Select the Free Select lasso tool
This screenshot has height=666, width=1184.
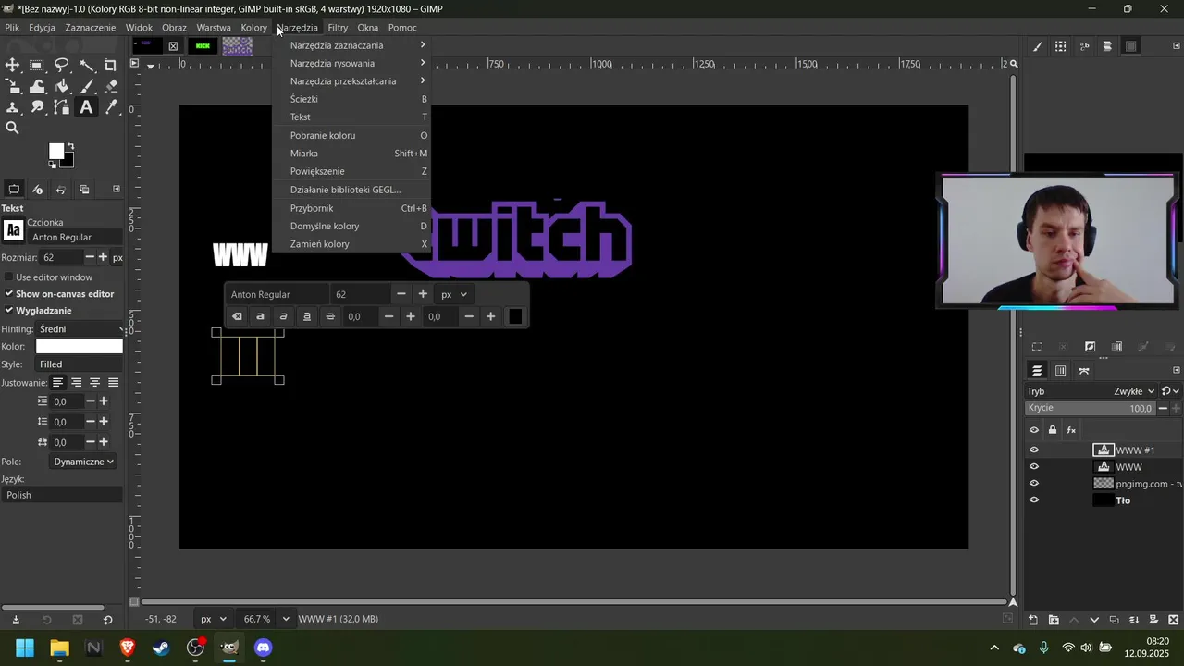(x=62, y=65)
